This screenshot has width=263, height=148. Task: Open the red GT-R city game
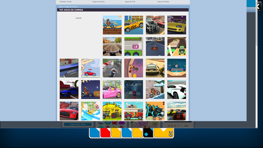pos(69,111)
